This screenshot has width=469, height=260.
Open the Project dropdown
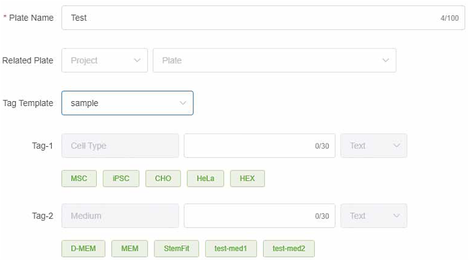click(x=104, y=60)
